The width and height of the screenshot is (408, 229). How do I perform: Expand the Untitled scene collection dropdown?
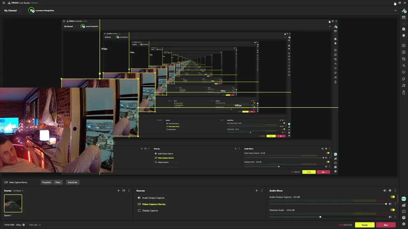point(22,191)
